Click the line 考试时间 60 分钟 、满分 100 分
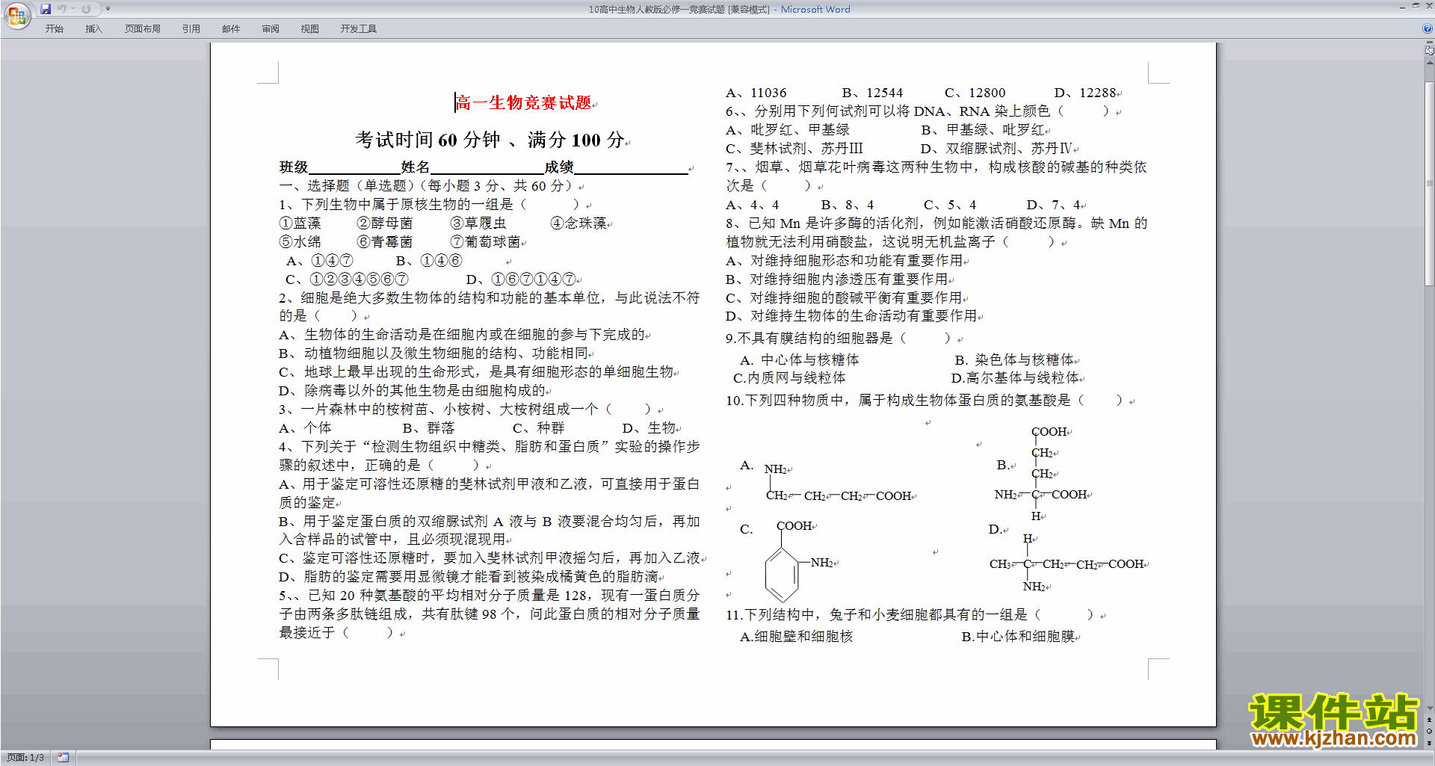The height and width of the screenshot is (766, 1435). (x=490, y=140)
